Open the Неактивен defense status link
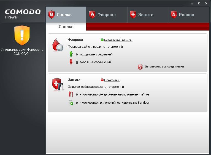This screenshot has width=211, height=155. [112, 80]
